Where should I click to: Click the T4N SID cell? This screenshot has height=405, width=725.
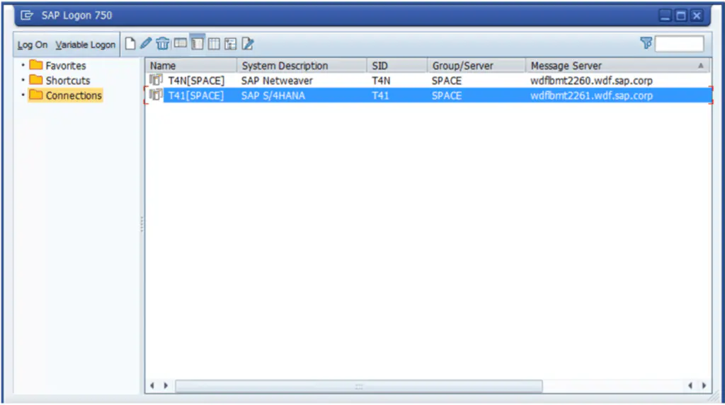[x=381, y=81]
